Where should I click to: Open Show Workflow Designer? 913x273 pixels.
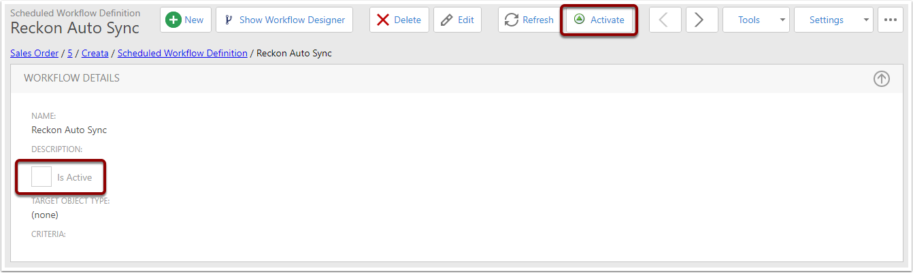tap(284, 20)
